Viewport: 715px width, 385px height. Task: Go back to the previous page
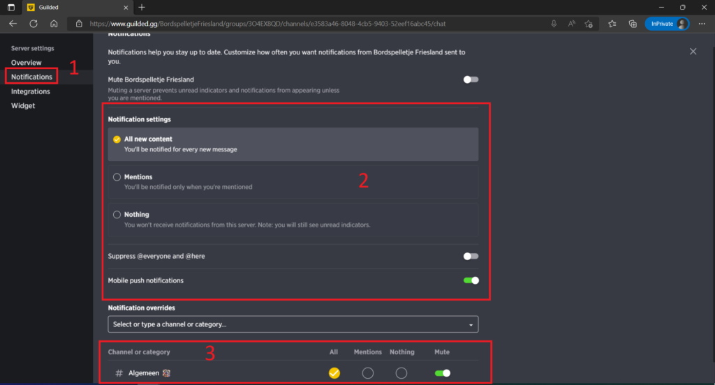(x=13, y=24)
